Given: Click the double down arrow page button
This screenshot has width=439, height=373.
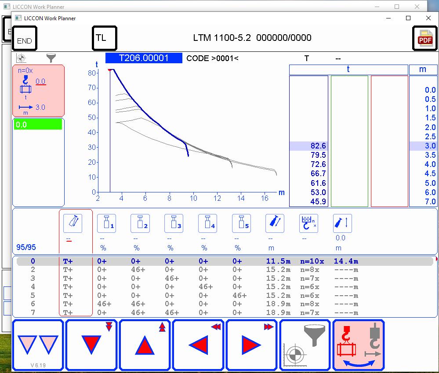Looking at the screenshot, I should pyautogui.click(x=38, y=345).
